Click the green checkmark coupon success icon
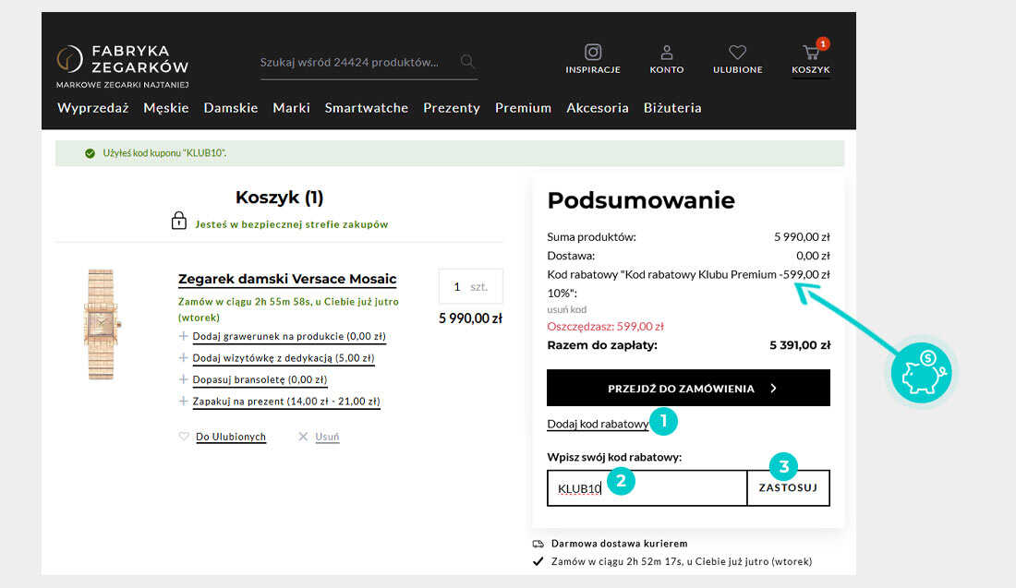The height and width of the screenshot is (588, 1016). [x=91, y=153]
